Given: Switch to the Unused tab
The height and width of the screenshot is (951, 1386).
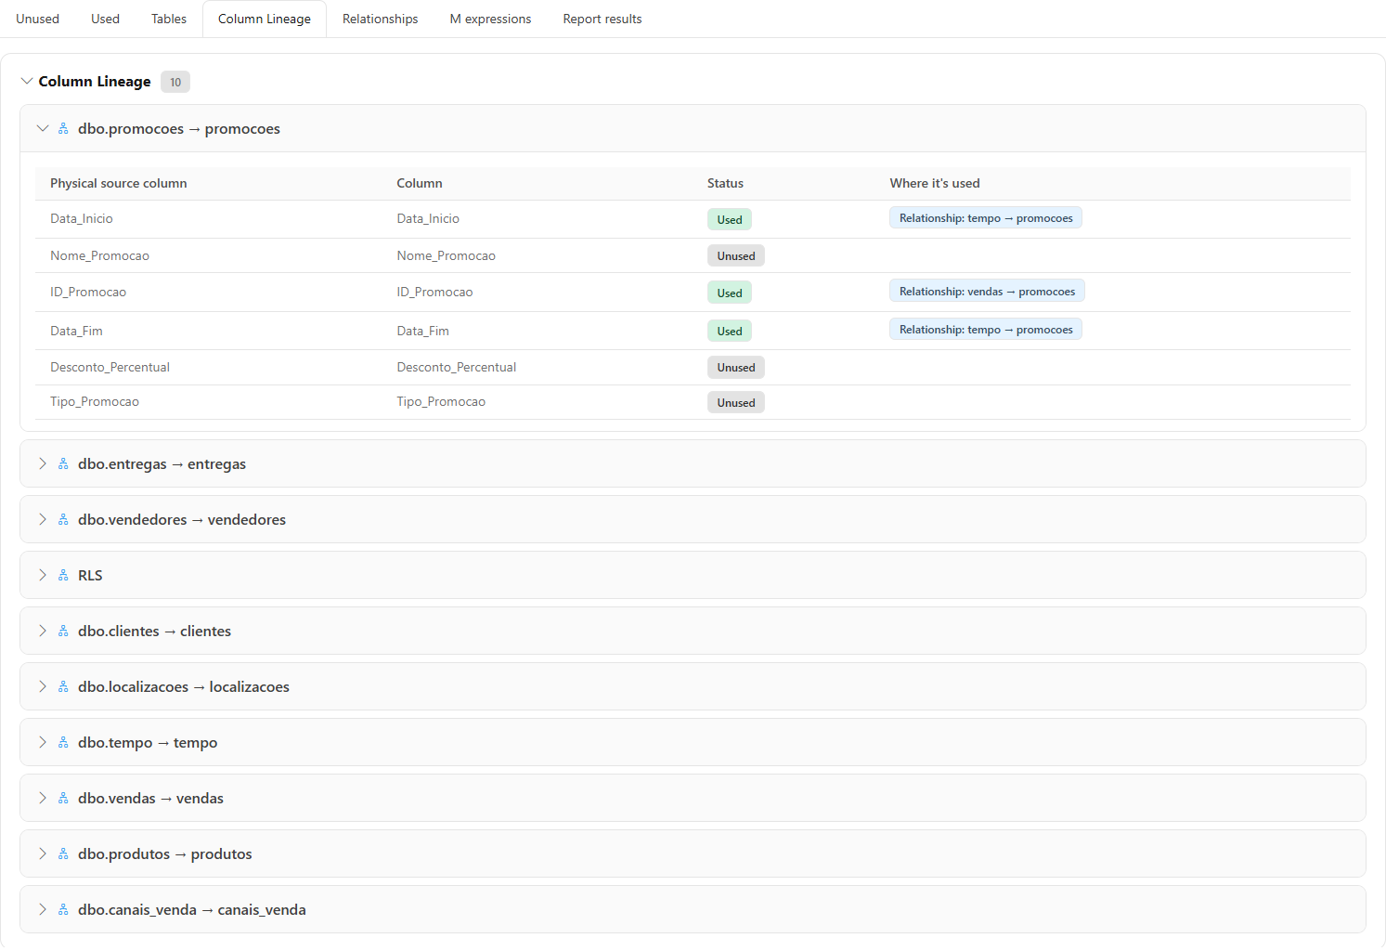Looking at the screenshot, I should click(x=37, y=19).
